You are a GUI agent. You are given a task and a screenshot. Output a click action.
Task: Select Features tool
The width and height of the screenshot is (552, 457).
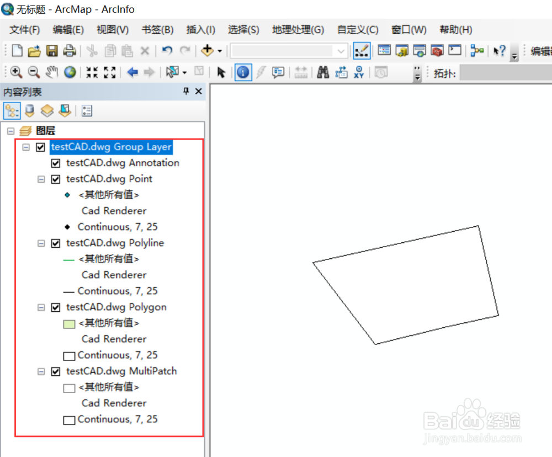pyautogui.click(x=172, y=72)
